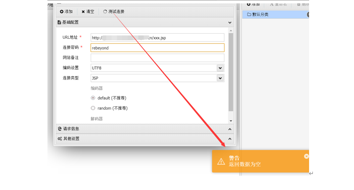Collapse the 基础配置 section chevron
The width and height of the screenshot is (354, 190).
(230, 22)
